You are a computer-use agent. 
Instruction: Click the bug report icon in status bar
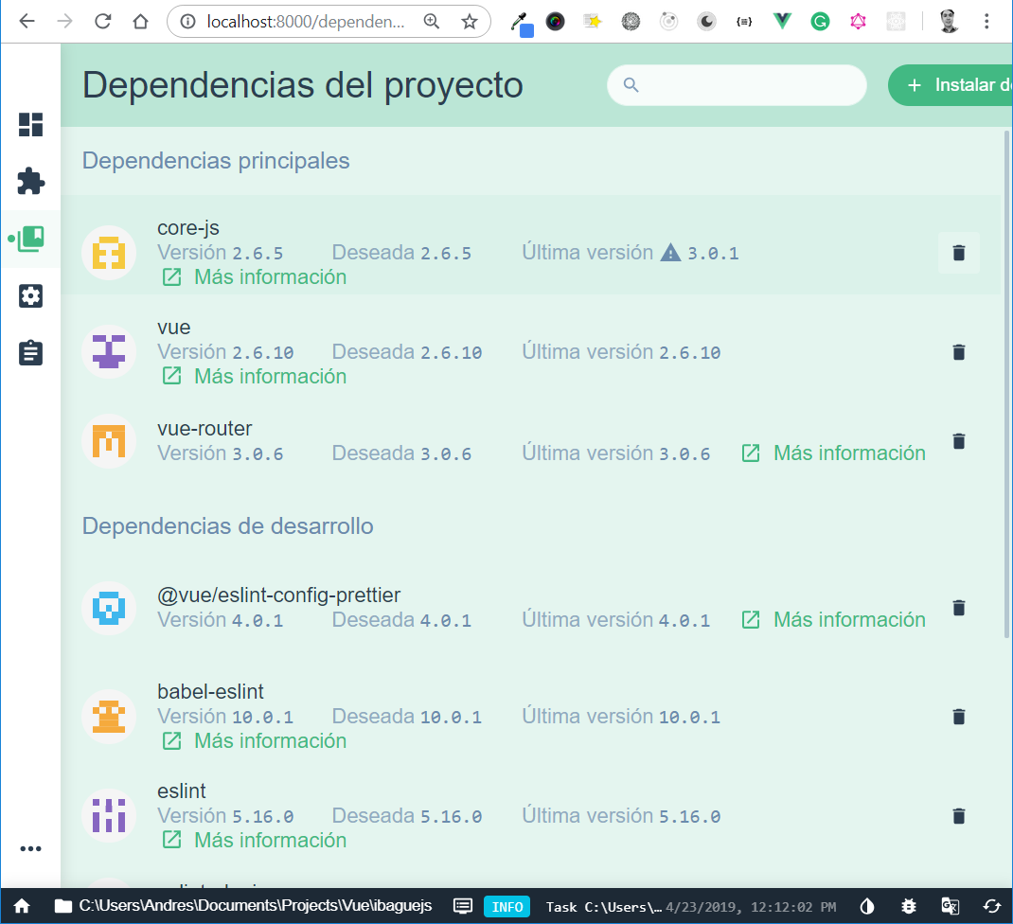point(908,907)
